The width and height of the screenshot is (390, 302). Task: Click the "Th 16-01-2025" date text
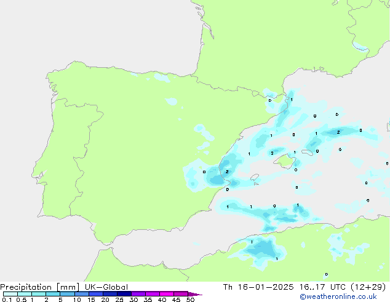pyautogui.click(x=258, y=287)
